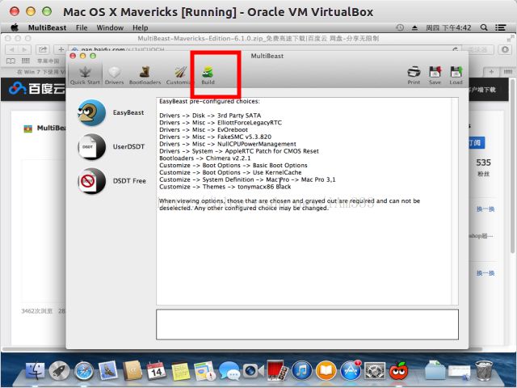Click line 'Drivers -> Misc -> NullCPUPowerManagement'
The image size is (517, 388).
(228, 144)
